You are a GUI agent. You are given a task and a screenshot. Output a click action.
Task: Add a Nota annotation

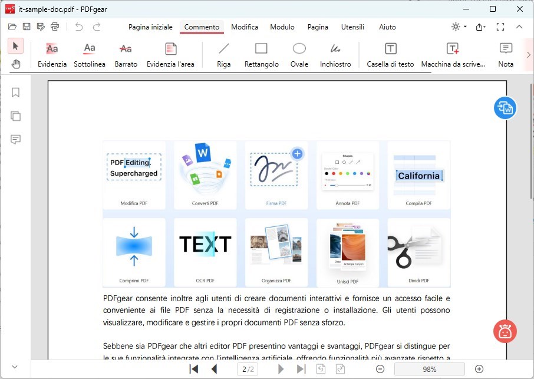505,53
